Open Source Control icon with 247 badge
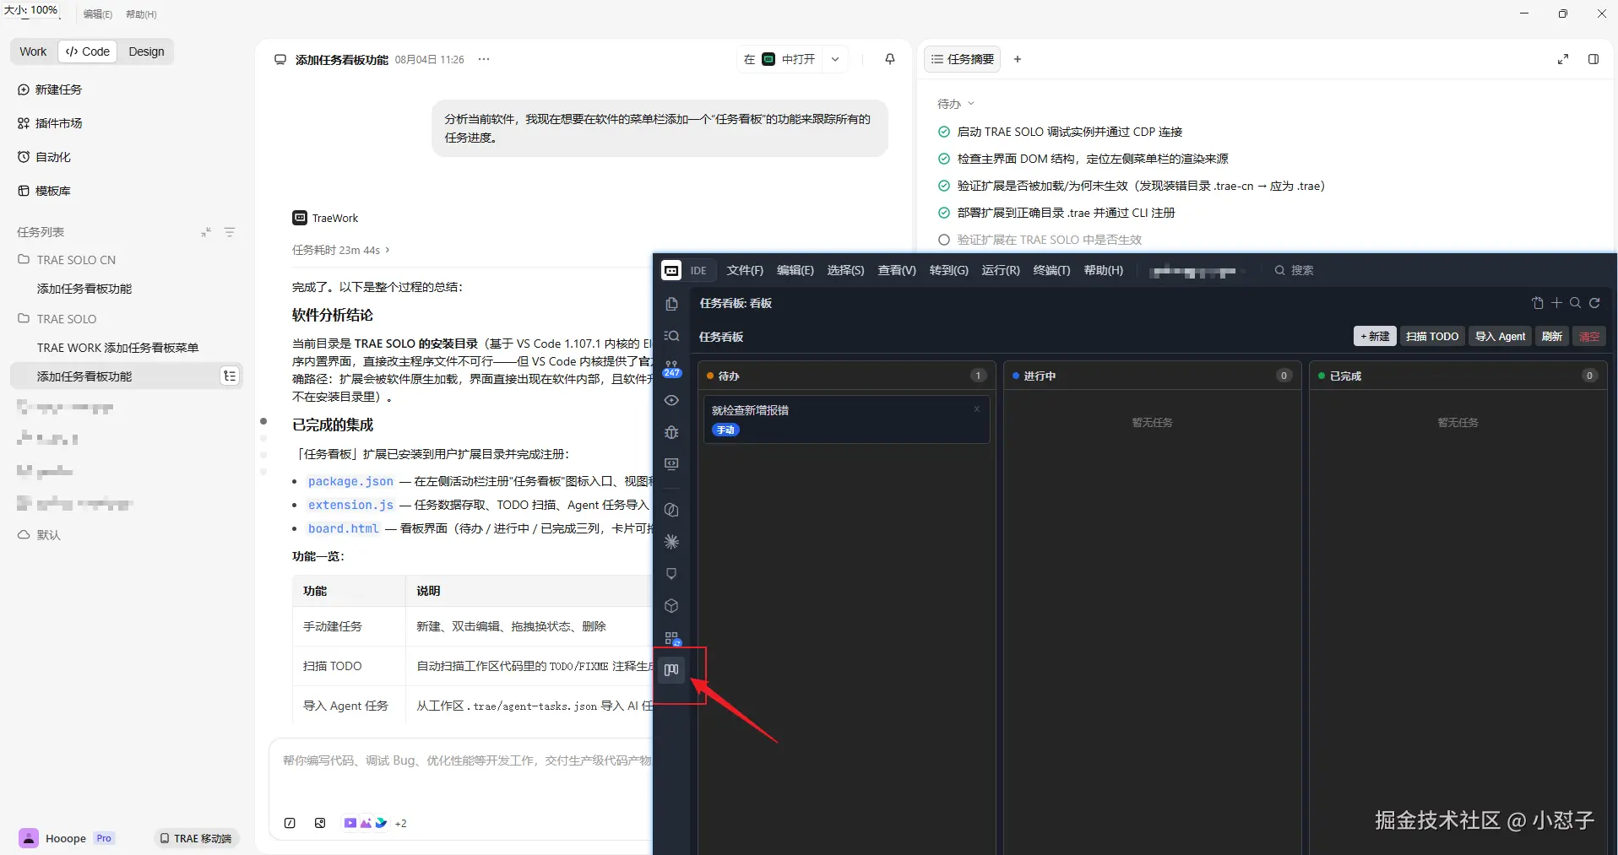 click(x=671, y=368)
